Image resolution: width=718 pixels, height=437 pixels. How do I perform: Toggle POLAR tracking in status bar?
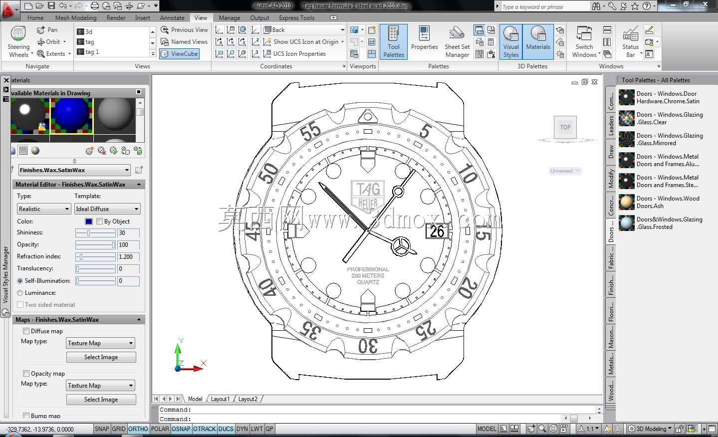160,429
